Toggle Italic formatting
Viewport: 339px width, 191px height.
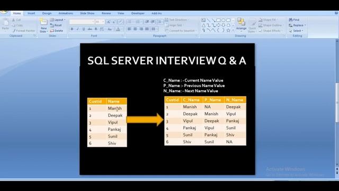pos(78,29)
